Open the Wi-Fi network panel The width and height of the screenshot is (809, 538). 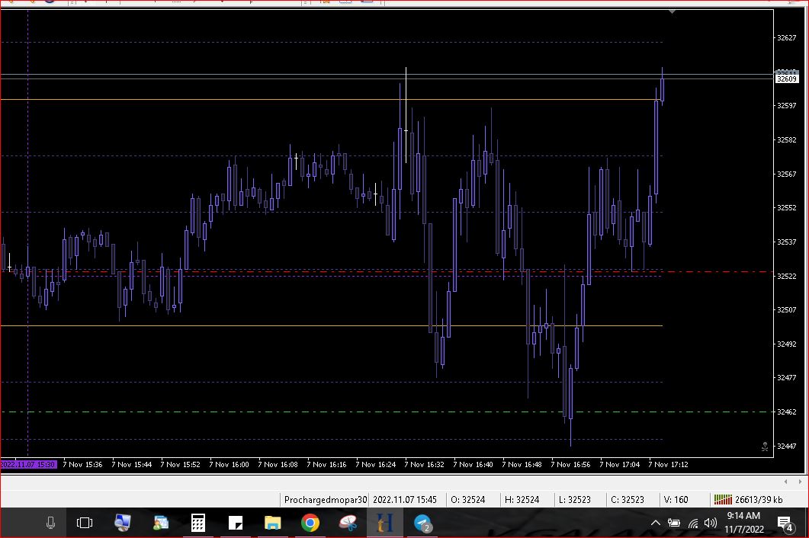pyautogui.click(x=692, y=523)
